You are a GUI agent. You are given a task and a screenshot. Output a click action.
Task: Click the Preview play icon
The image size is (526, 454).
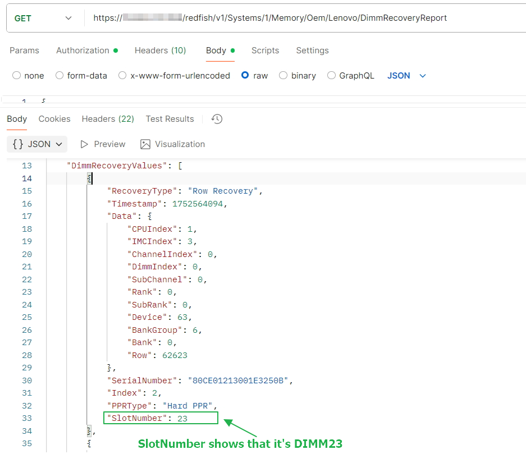85,144
